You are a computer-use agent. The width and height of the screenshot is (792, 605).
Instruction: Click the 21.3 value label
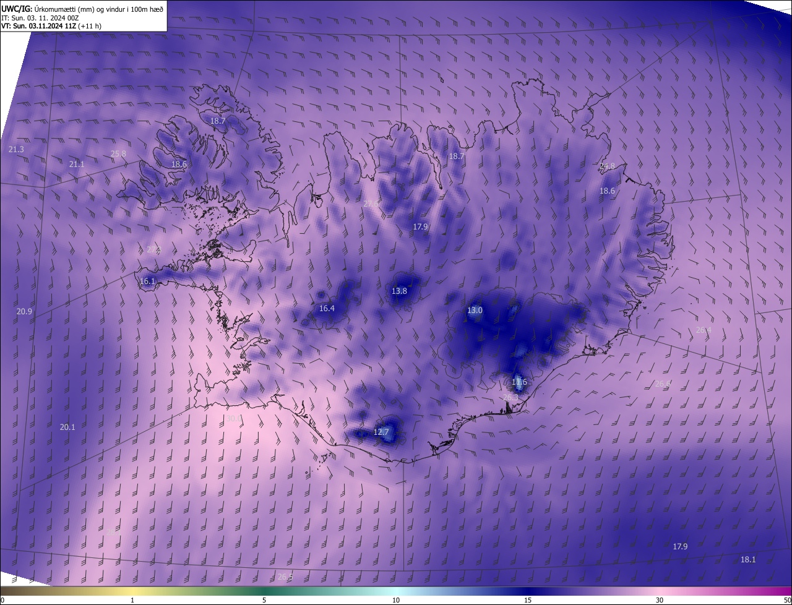[x=17, y=150]
